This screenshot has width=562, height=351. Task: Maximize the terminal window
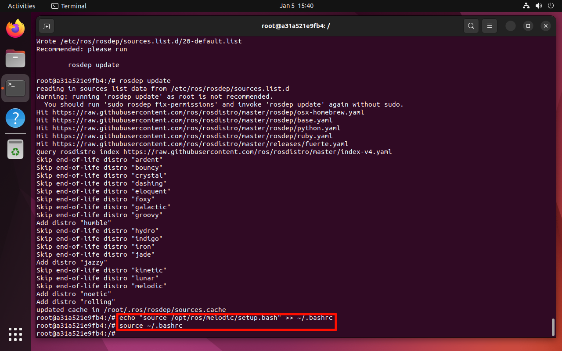pos(528,26)
